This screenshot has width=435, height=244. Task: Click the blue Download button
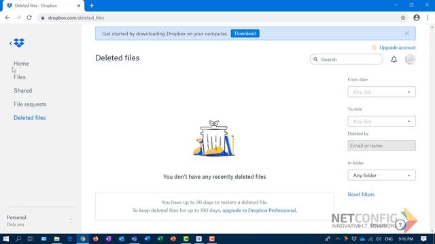click(245, 33)
